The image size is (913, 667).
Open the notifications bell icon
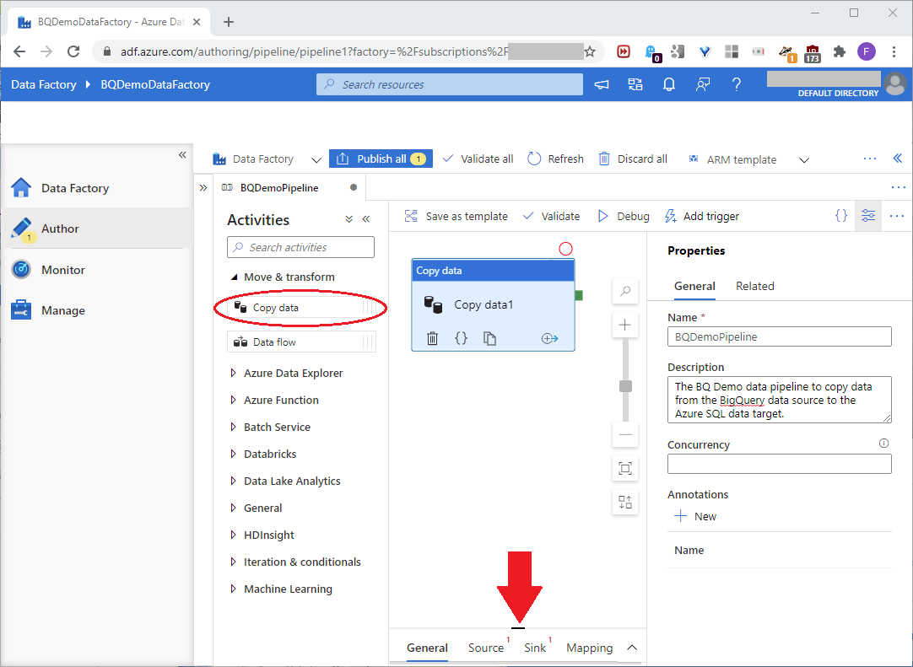click(669, 85)
